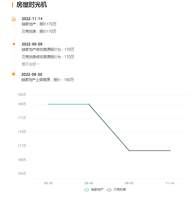Click the 2022-11-14 date heading

click(x=32, y=19)
